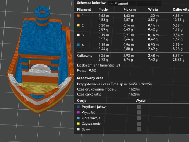Viewport: 189px width, 142px height.
Task: Select the Unretrakcja option label
Action: (91, 118)
